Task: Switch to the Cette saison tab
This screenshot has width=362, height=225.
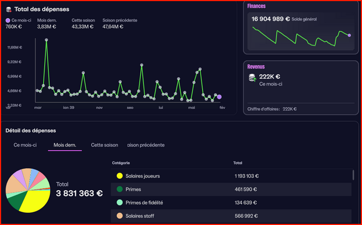Action: [x=105, y=145]
